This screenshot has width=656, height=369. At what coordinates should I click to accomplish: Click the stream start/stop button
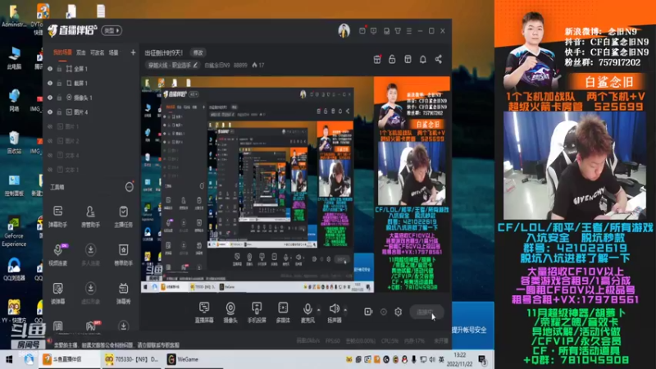coord(426,312)
